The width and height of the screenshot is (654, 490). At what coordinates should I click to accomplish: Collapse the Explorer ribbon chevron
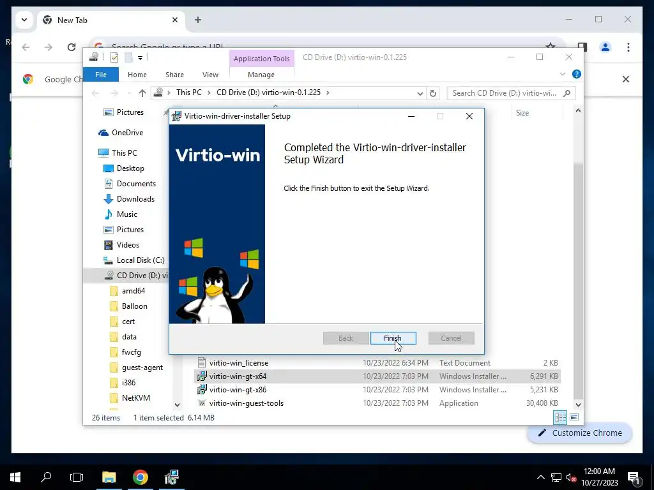[562, 74]
